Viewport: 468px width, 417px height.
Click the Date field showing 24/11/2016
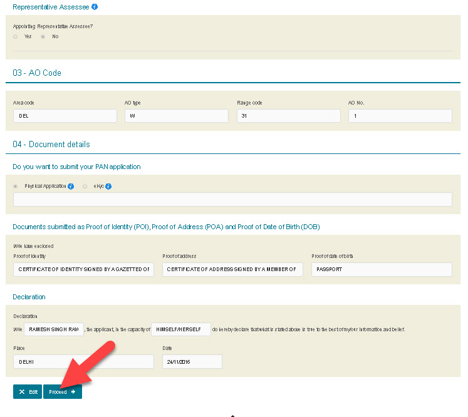point(192,362)
